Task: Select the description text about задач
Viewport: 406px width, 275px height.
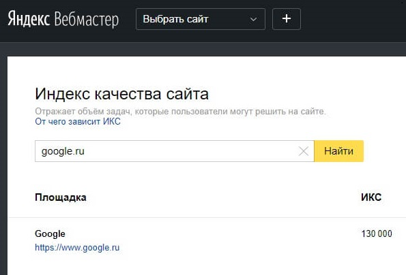Action: pos(180,112)
